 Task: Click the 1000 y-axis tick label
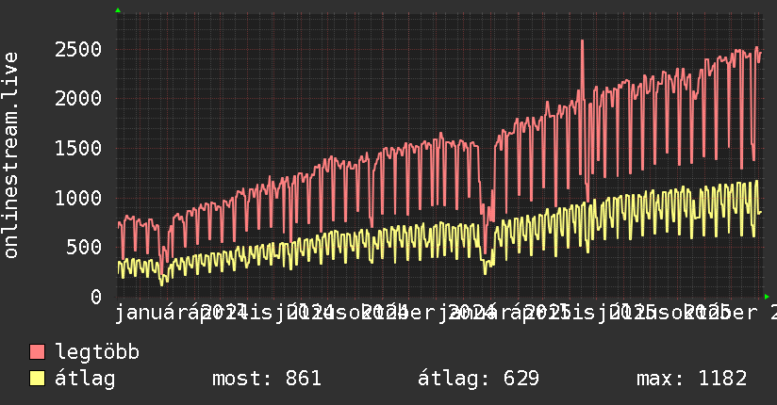point(78,198)
